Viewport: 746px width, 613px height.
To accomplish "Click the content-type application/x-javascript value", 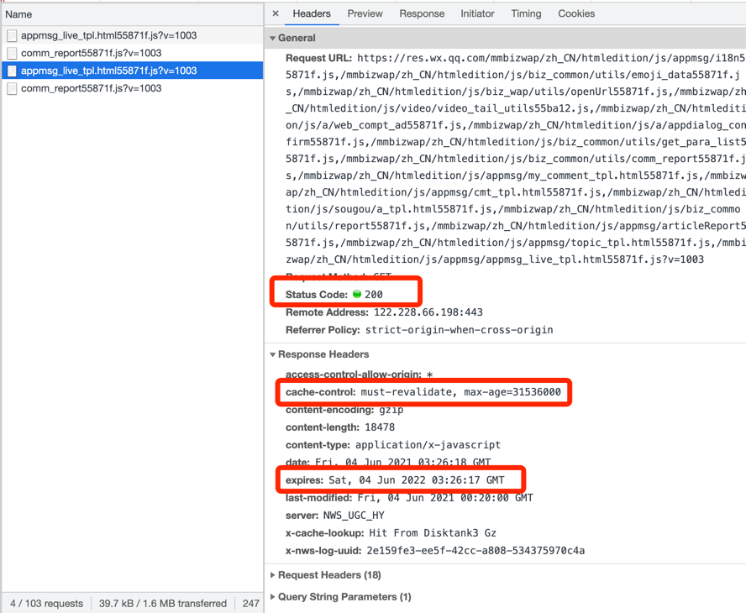I will point(428,445).
